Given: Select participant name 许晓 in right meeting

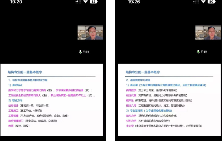Looking at the screenshot, I should [x=204, y=52].
